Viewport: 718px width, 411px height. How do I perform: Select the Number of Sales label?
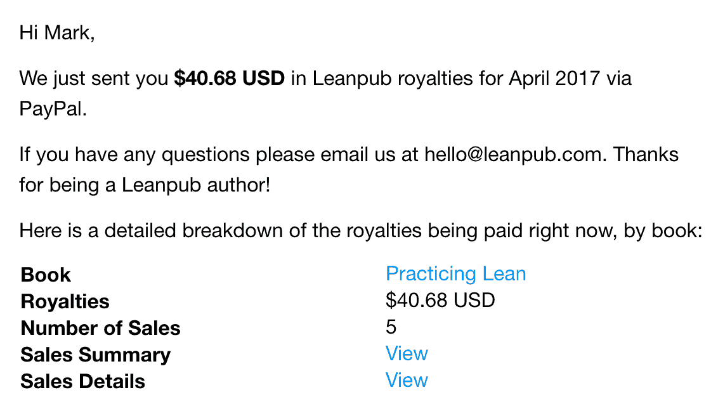pyautogui.click(x=101, y=328)
